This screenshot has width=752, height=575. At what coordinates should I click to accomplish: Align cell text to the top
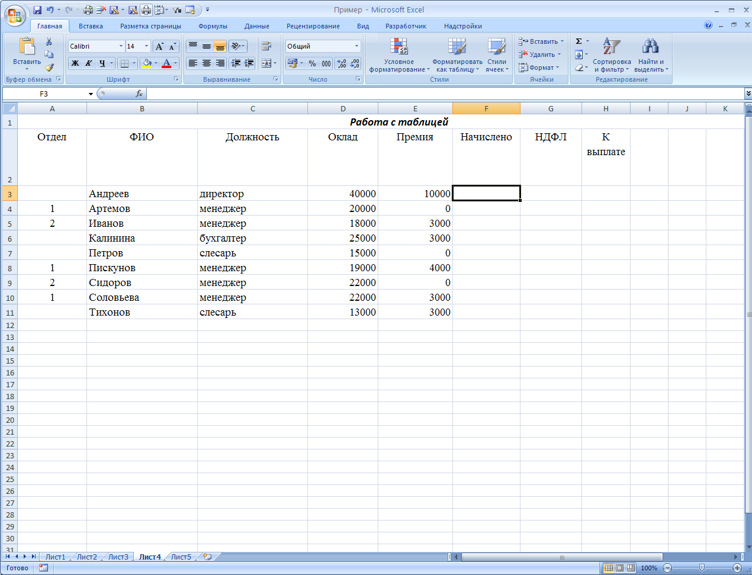(x=193, y=46)
